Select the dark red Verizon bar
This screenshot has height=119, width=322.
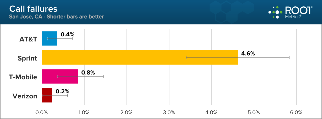[47, 95]
